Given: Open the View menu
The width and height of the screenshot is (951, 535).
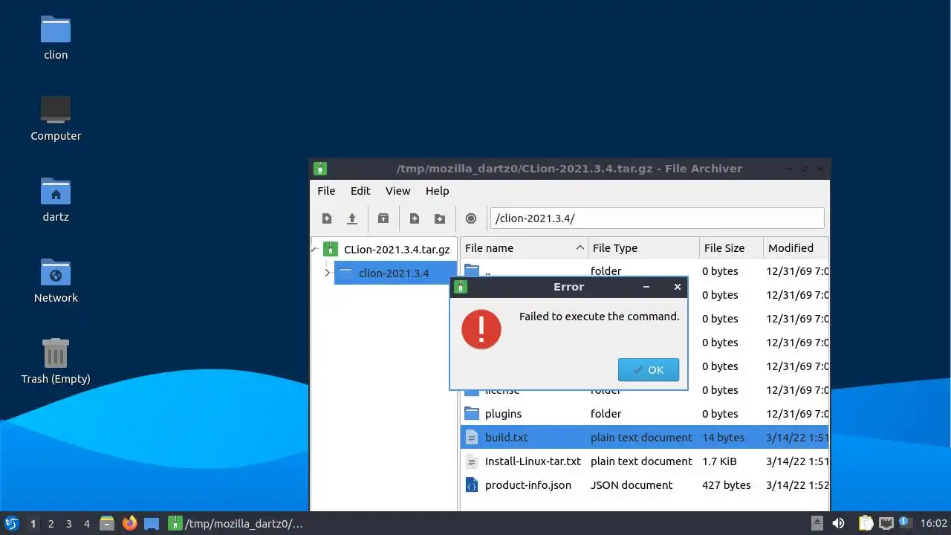Looking at the screenshot, I should (398, 191).
